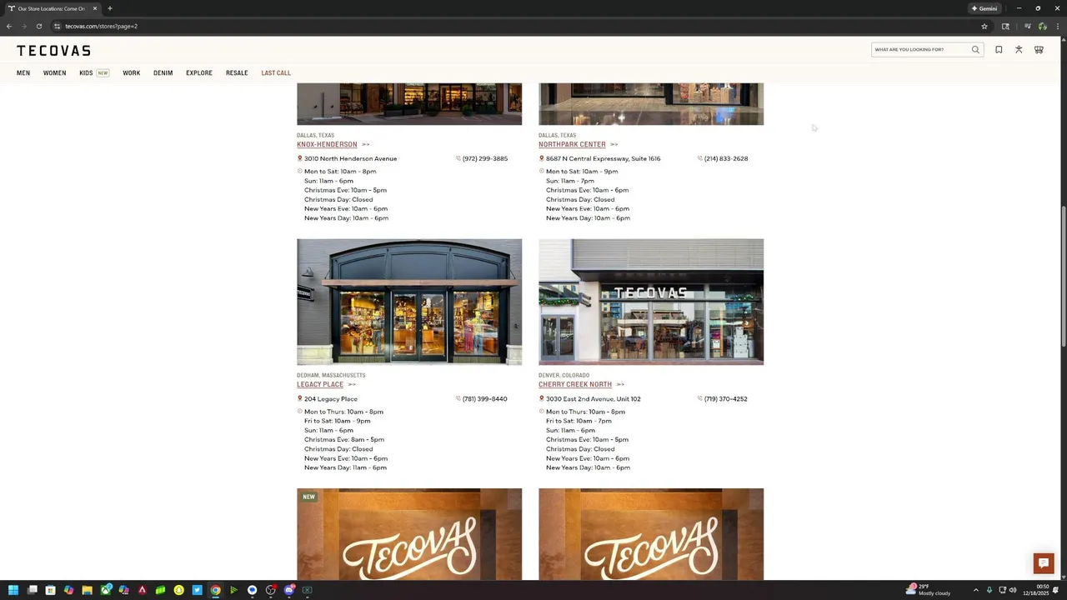
Task: Click the map pin icon beside 204 Legacy Place
Action: [x=300, y=398]
